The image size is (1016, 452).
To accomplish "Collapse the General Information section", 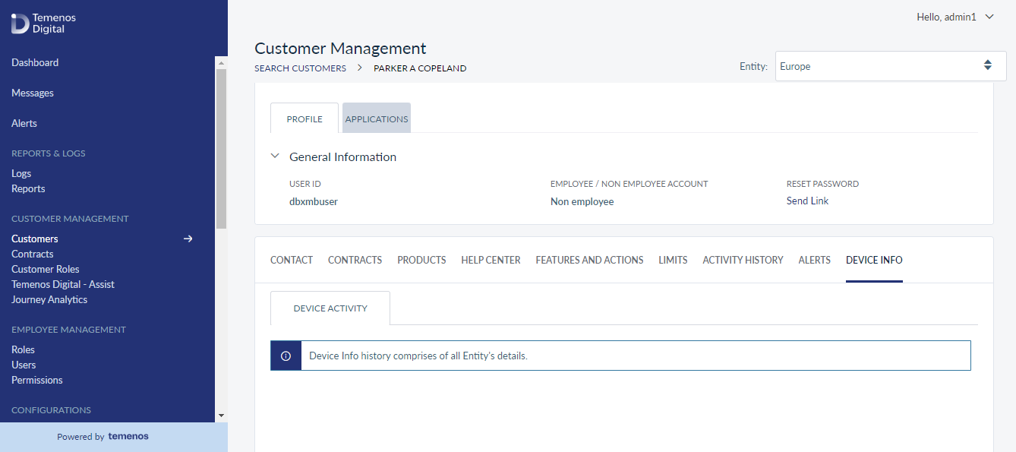I will (275, 156).
